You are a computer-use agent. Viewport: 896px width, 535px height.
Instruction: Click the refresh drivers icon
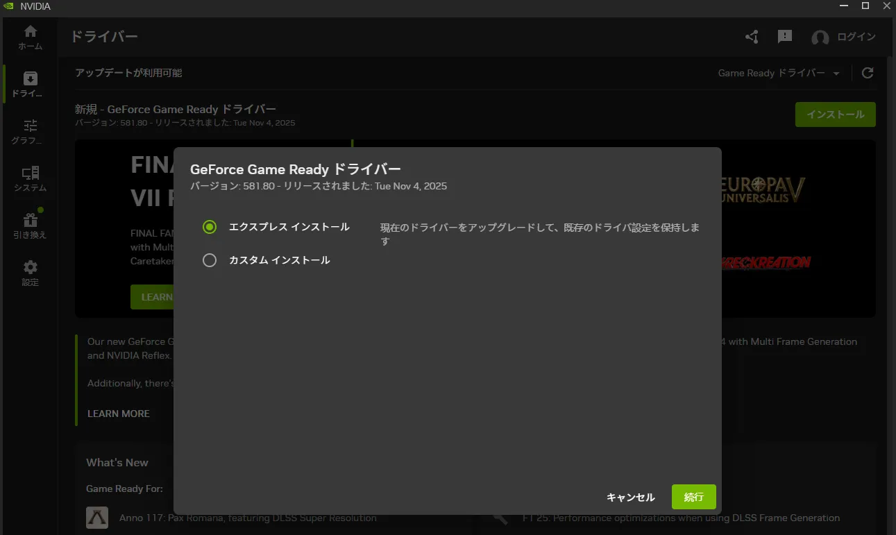point(868,73)
